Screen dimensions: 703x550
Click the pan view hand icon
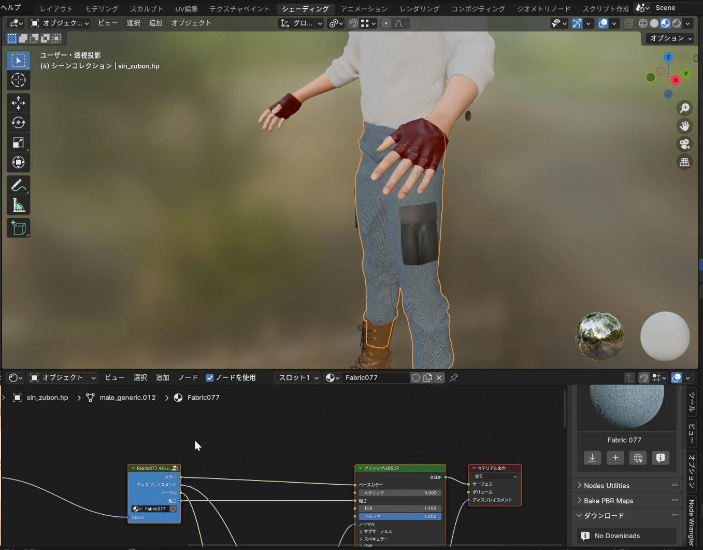tap(684, 126)
